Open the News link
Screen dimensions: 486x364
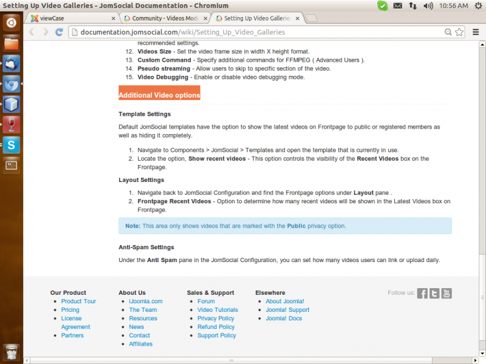tap(136, 327)
